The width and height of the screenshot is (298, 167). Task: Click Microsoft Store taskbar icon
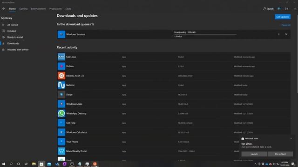[x=41, y=164]
